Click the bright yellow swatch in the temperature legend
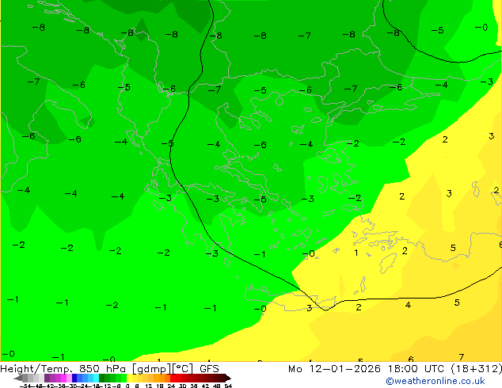 point(129,378)
